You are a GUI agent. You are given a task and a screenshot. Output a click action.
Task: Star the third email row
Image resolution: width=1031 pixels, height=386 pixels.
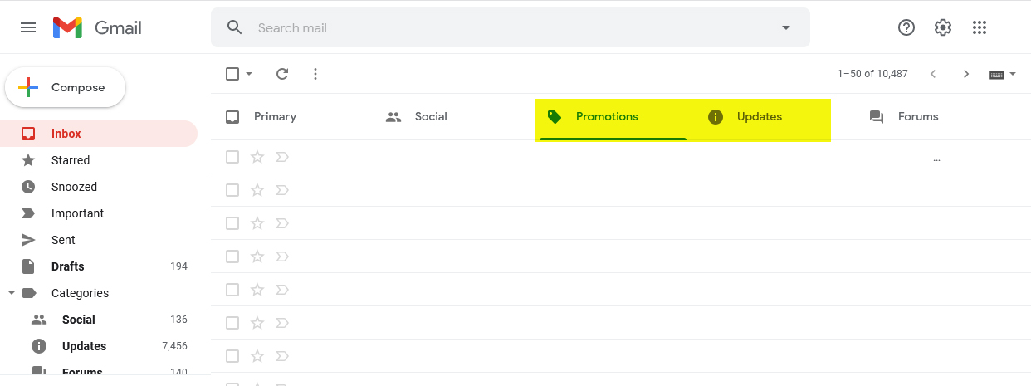[257, 223]
